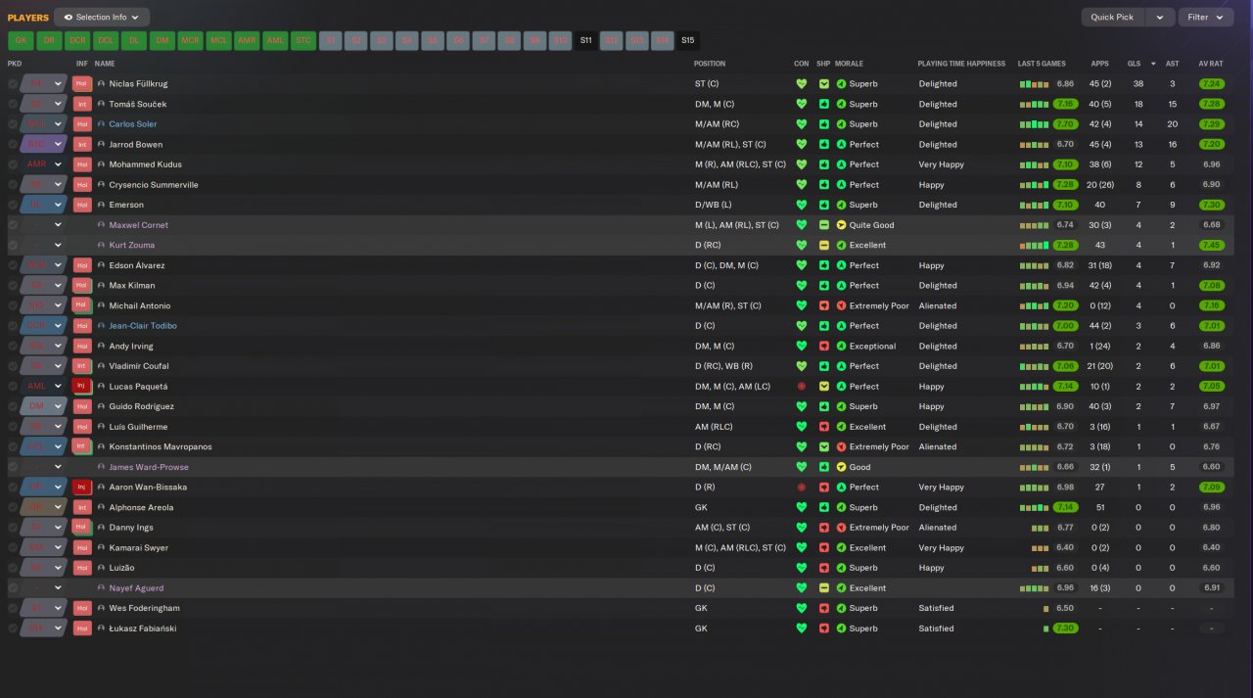Open the position dropdown for Mohammed Kudus
The image size is (1253, 698).
[58, 164]
